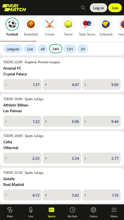Show Live matches filter chip
Viewport: 124px width, 220px height.
click(x=30, y=49)
